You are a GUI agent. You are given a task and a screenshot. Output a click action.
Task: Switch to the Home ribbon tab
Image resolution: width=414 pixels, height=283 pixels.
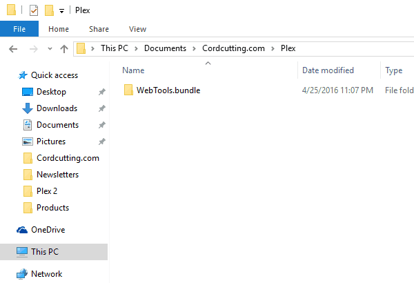pos(59,29)
